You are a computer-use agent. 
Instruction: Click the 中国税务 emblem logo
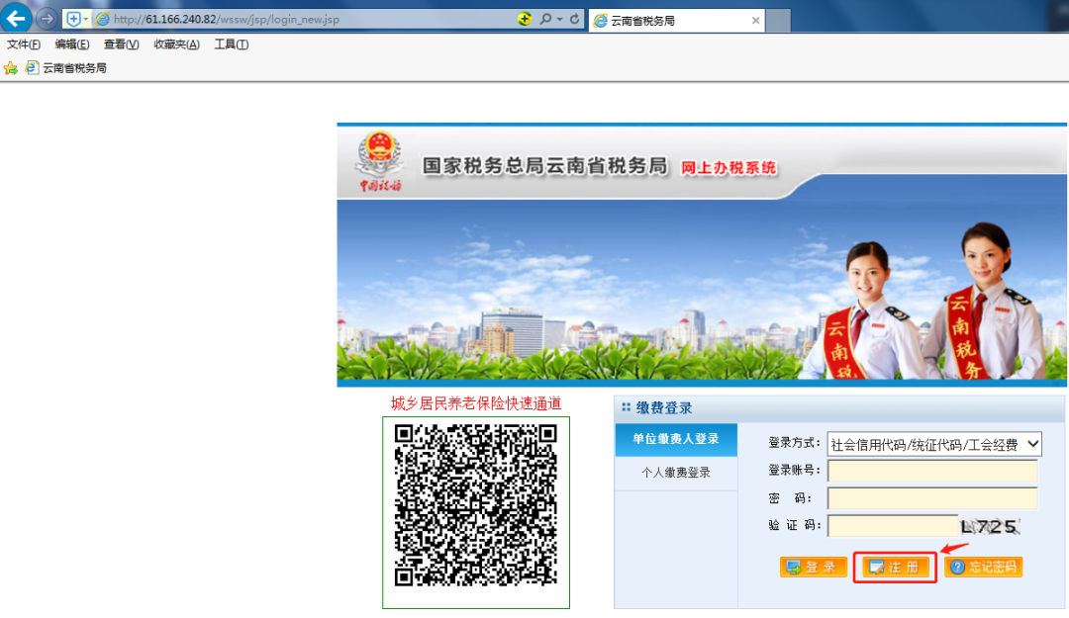379,161
